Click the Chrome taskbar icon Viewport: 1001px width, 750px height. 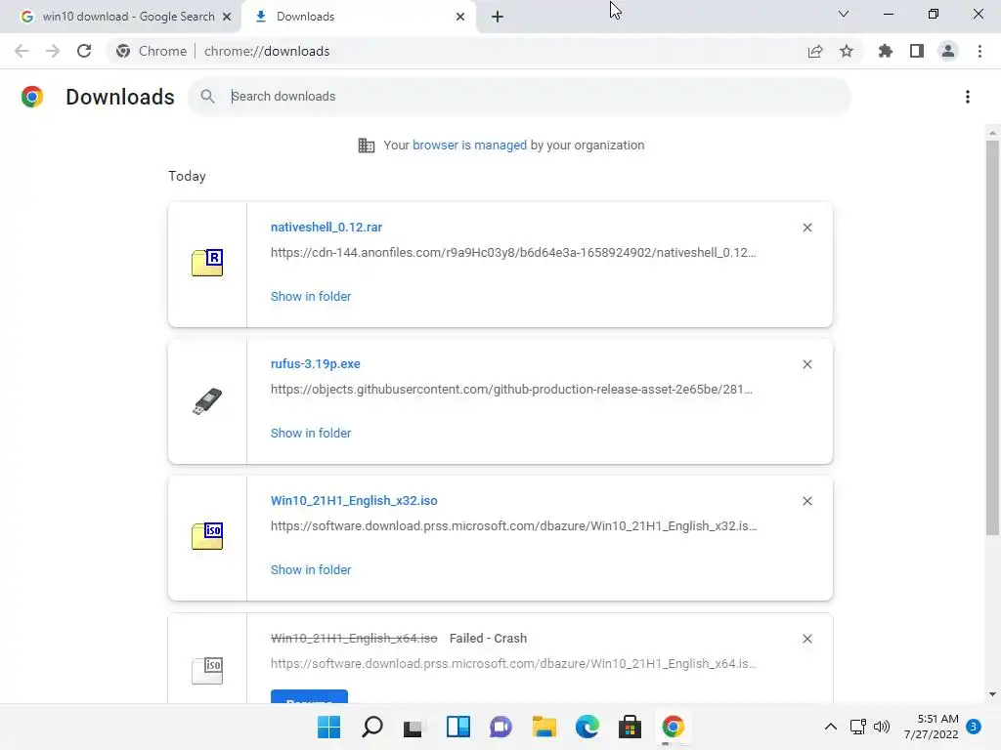(x=673, y=727)
